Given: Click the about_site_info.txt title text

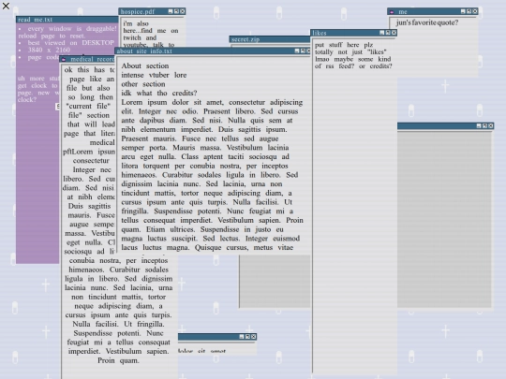Looking at the screenshot, I should coord(144,51).
